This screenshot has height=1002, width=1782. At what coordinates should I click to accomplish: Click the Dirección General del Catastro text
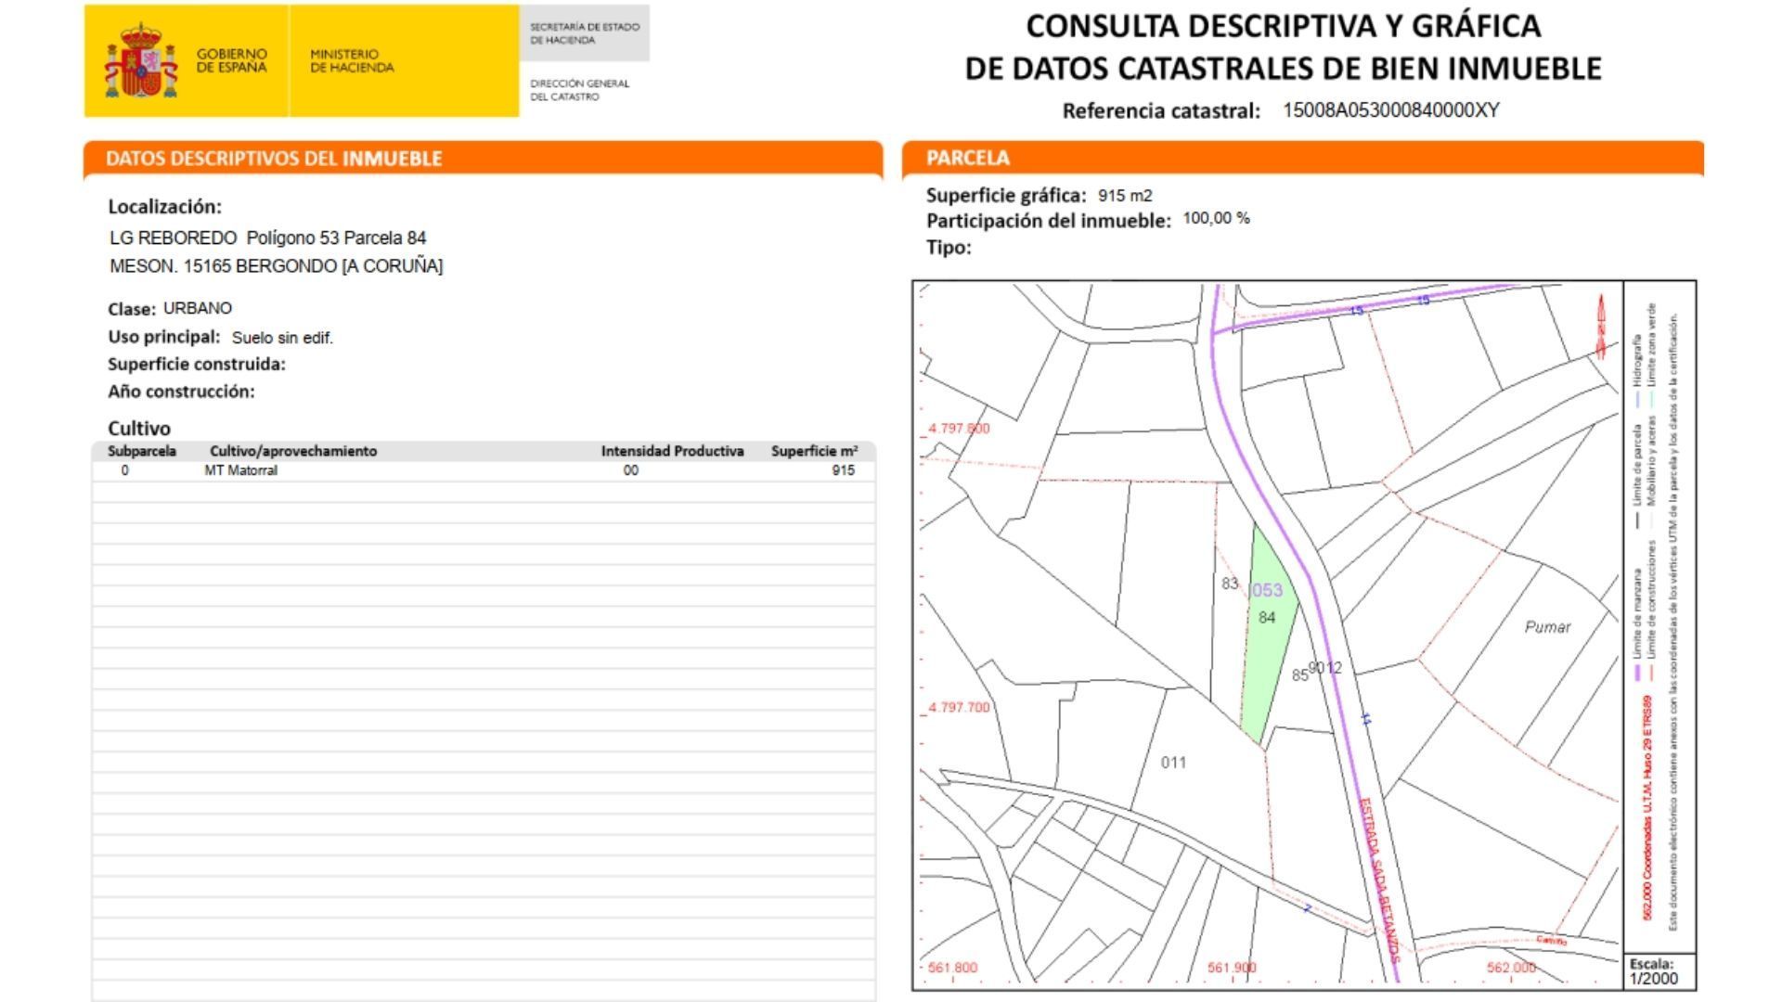[x=580, y=90]
